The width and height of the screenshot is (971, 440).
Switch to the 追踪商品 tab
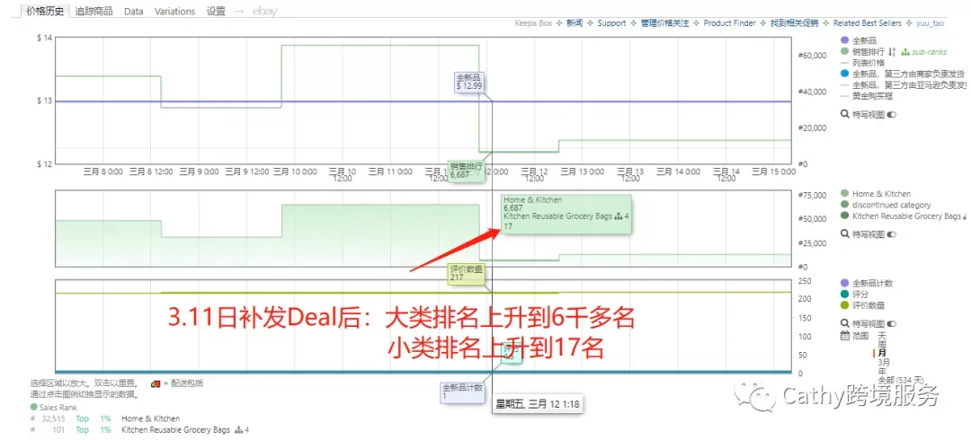[94, 11]
